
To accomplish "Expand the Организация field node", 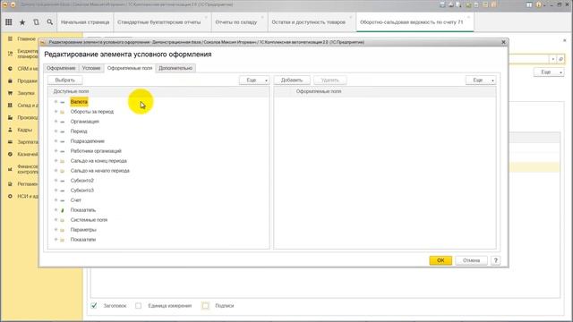I will 56,122.
